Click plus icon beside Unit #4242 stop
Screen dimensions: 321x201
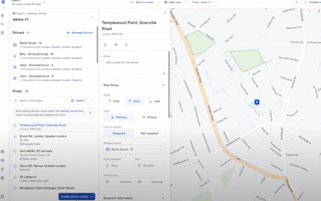[15, 151]
